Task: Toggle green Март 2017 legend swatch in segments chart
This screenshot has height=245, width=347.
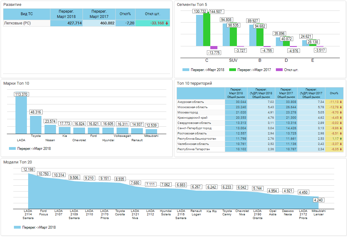Action: [232, 70]
